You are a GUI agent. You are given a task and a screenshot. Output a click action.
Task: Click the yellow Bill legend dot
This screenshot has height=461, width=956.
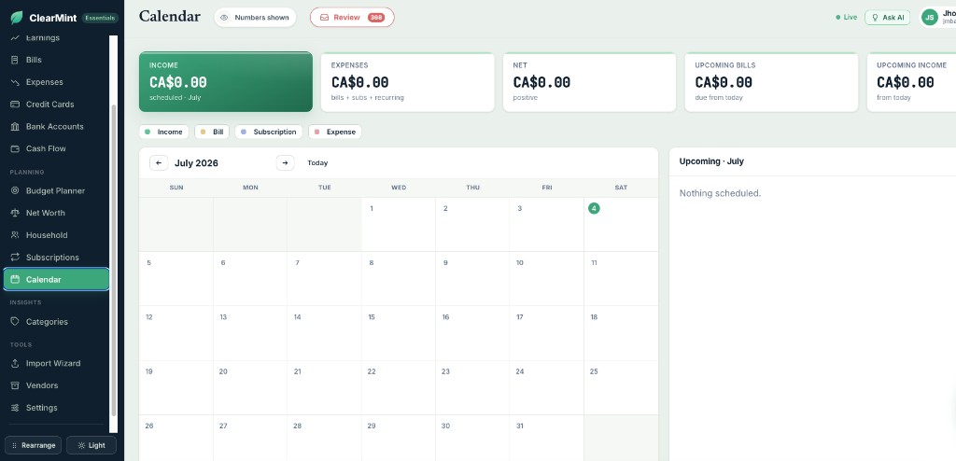pyautogui.click(x=203, y=132)
